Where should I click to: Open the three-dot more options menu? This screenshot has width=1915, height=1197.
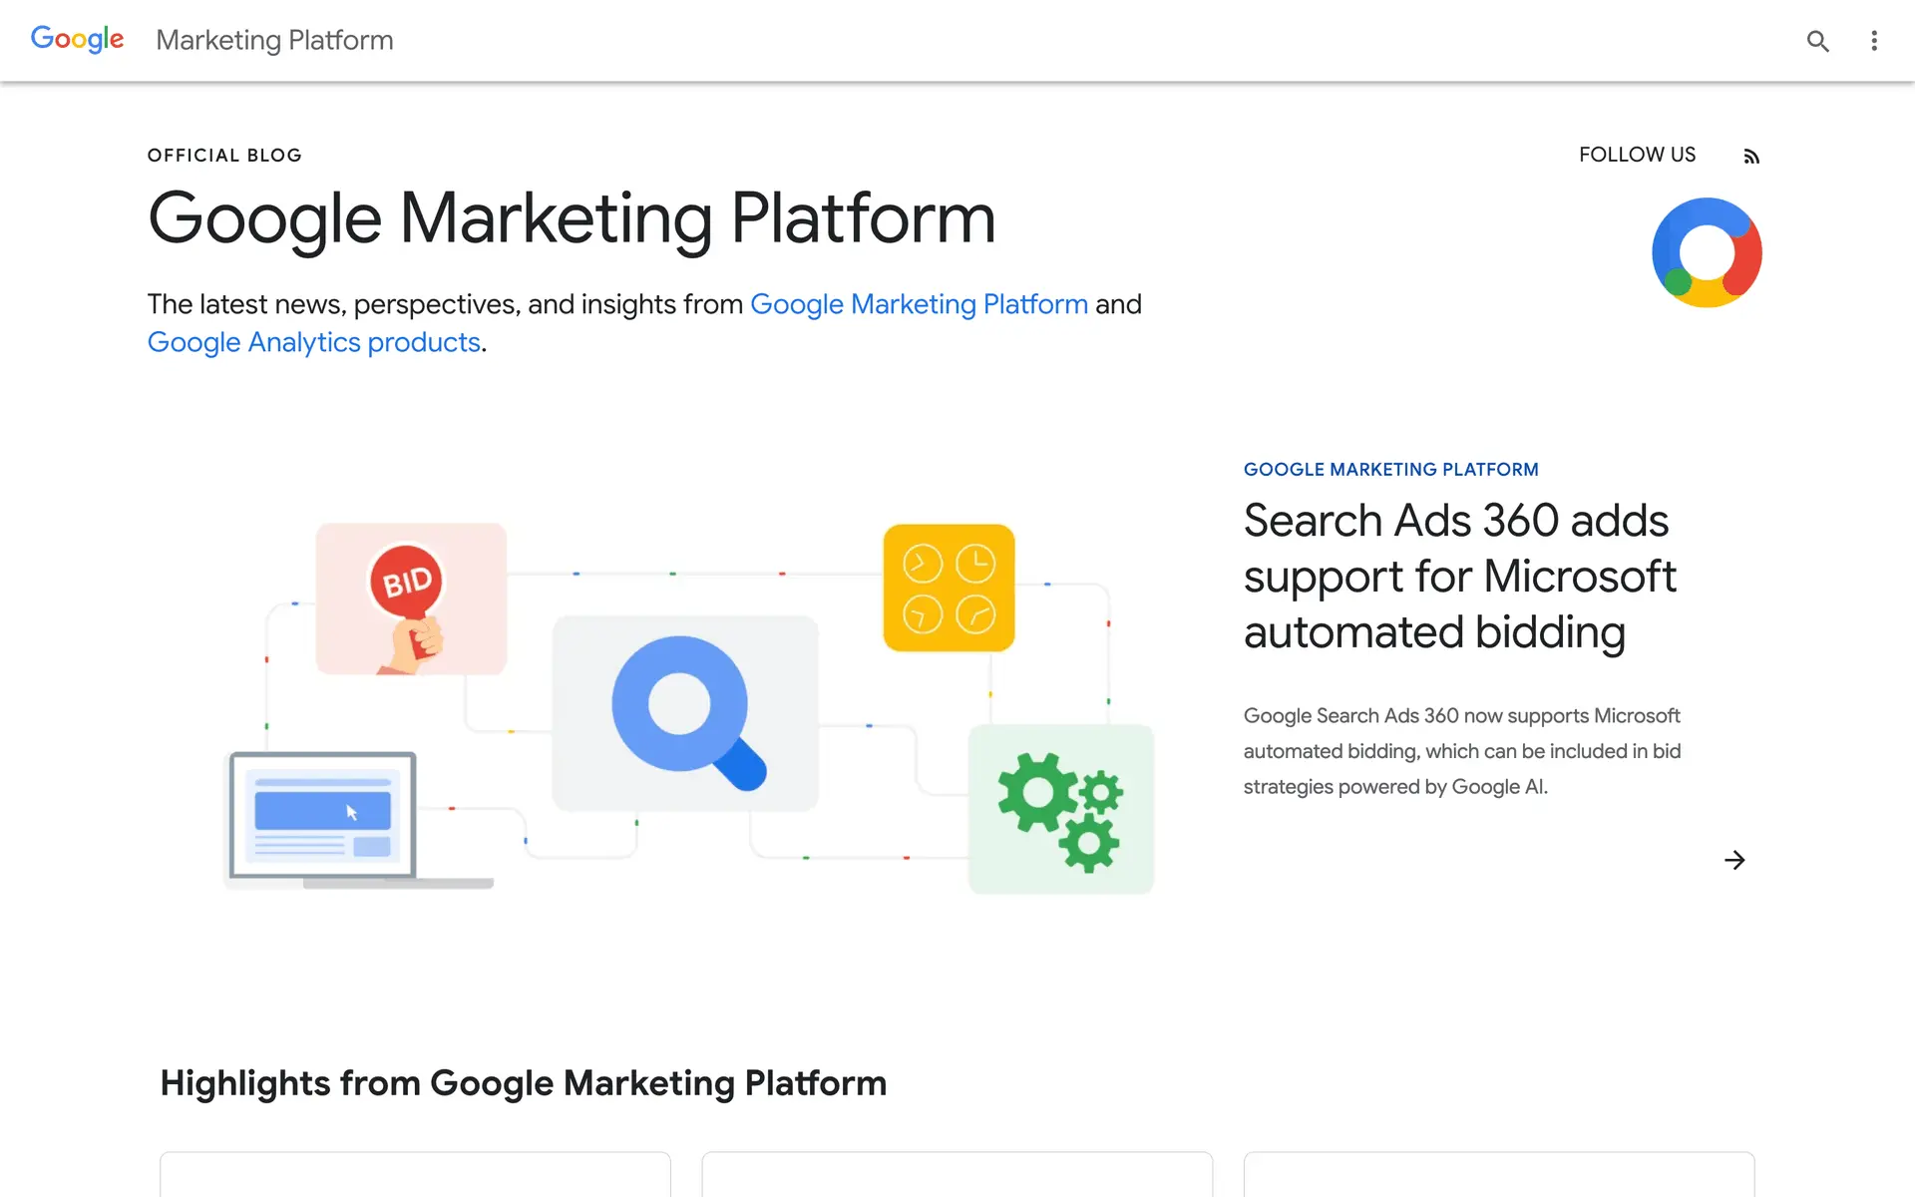point(1874,41)
